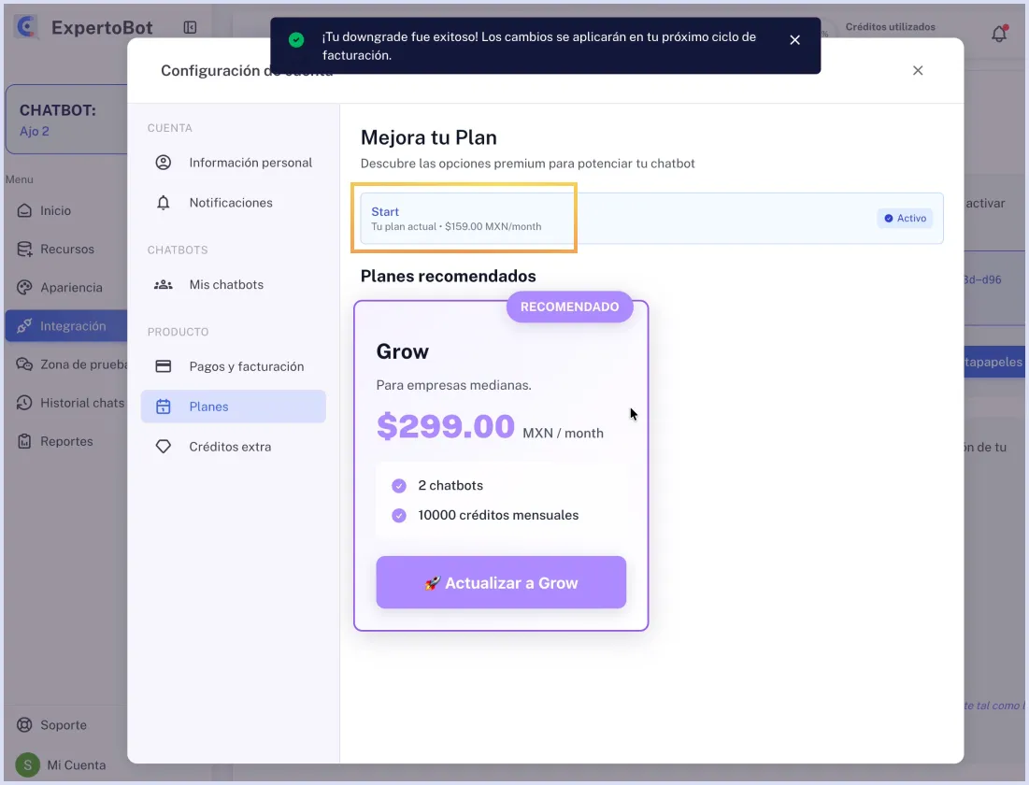Click the Reportes clipboard icon
This screenshot has width=1029, height=785.
(24, 441)
